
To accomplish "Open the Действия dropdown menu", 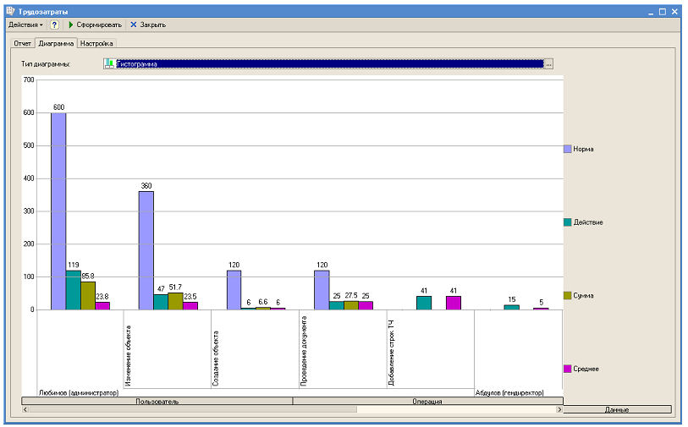I will pyautogui.click(x=25, y=25).
